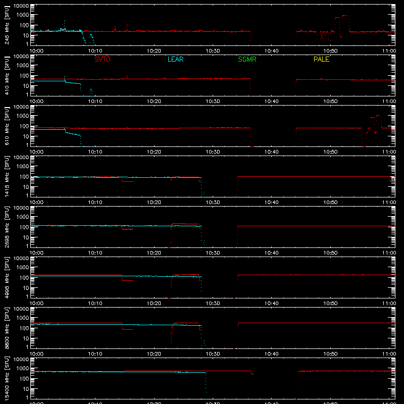Viewport: 404px width, 404px height.
Task: Click 10:50 tick under the 245 MHz panel
Action: coord(330,51)
